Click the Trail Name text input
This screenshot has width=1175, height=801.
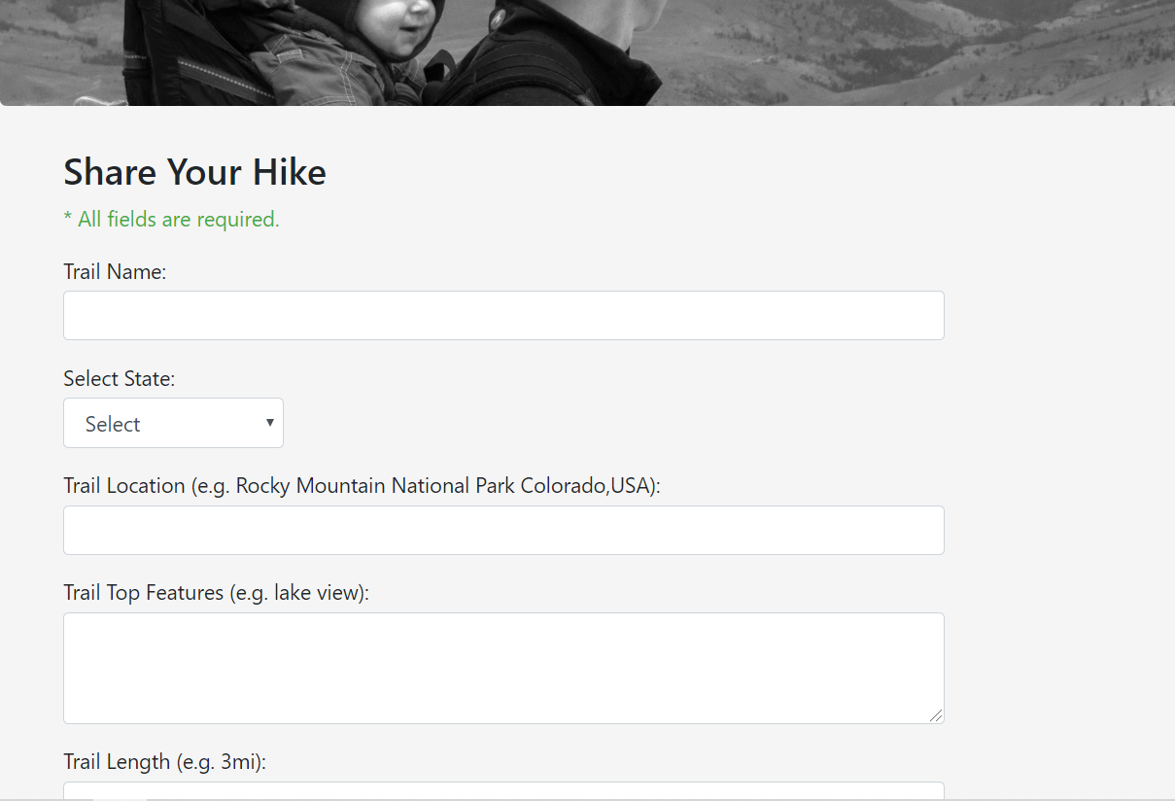[503, 316]
